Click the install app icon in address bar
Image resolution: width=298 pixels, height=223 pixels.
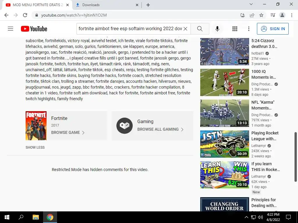(242, 15)
